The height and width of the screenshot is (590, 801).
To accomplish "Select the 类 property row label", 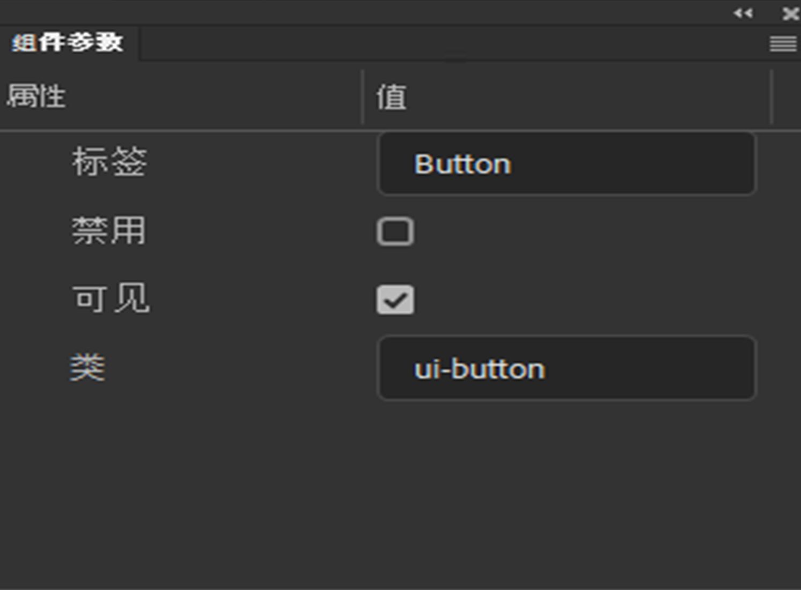I will pos(87,368).
